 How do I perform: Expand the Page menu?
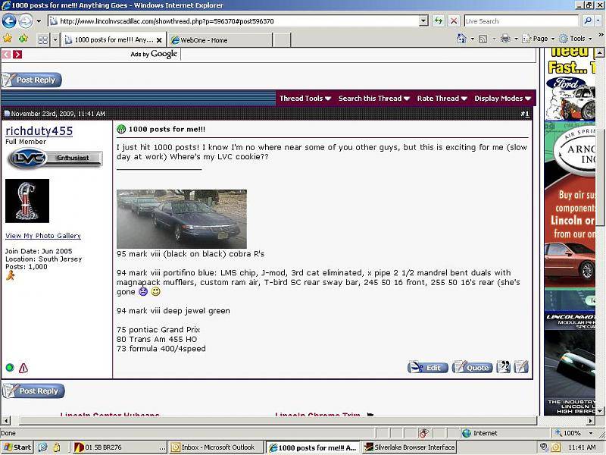point(538,39)
